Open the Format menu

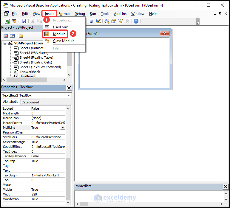click(64, 14)
